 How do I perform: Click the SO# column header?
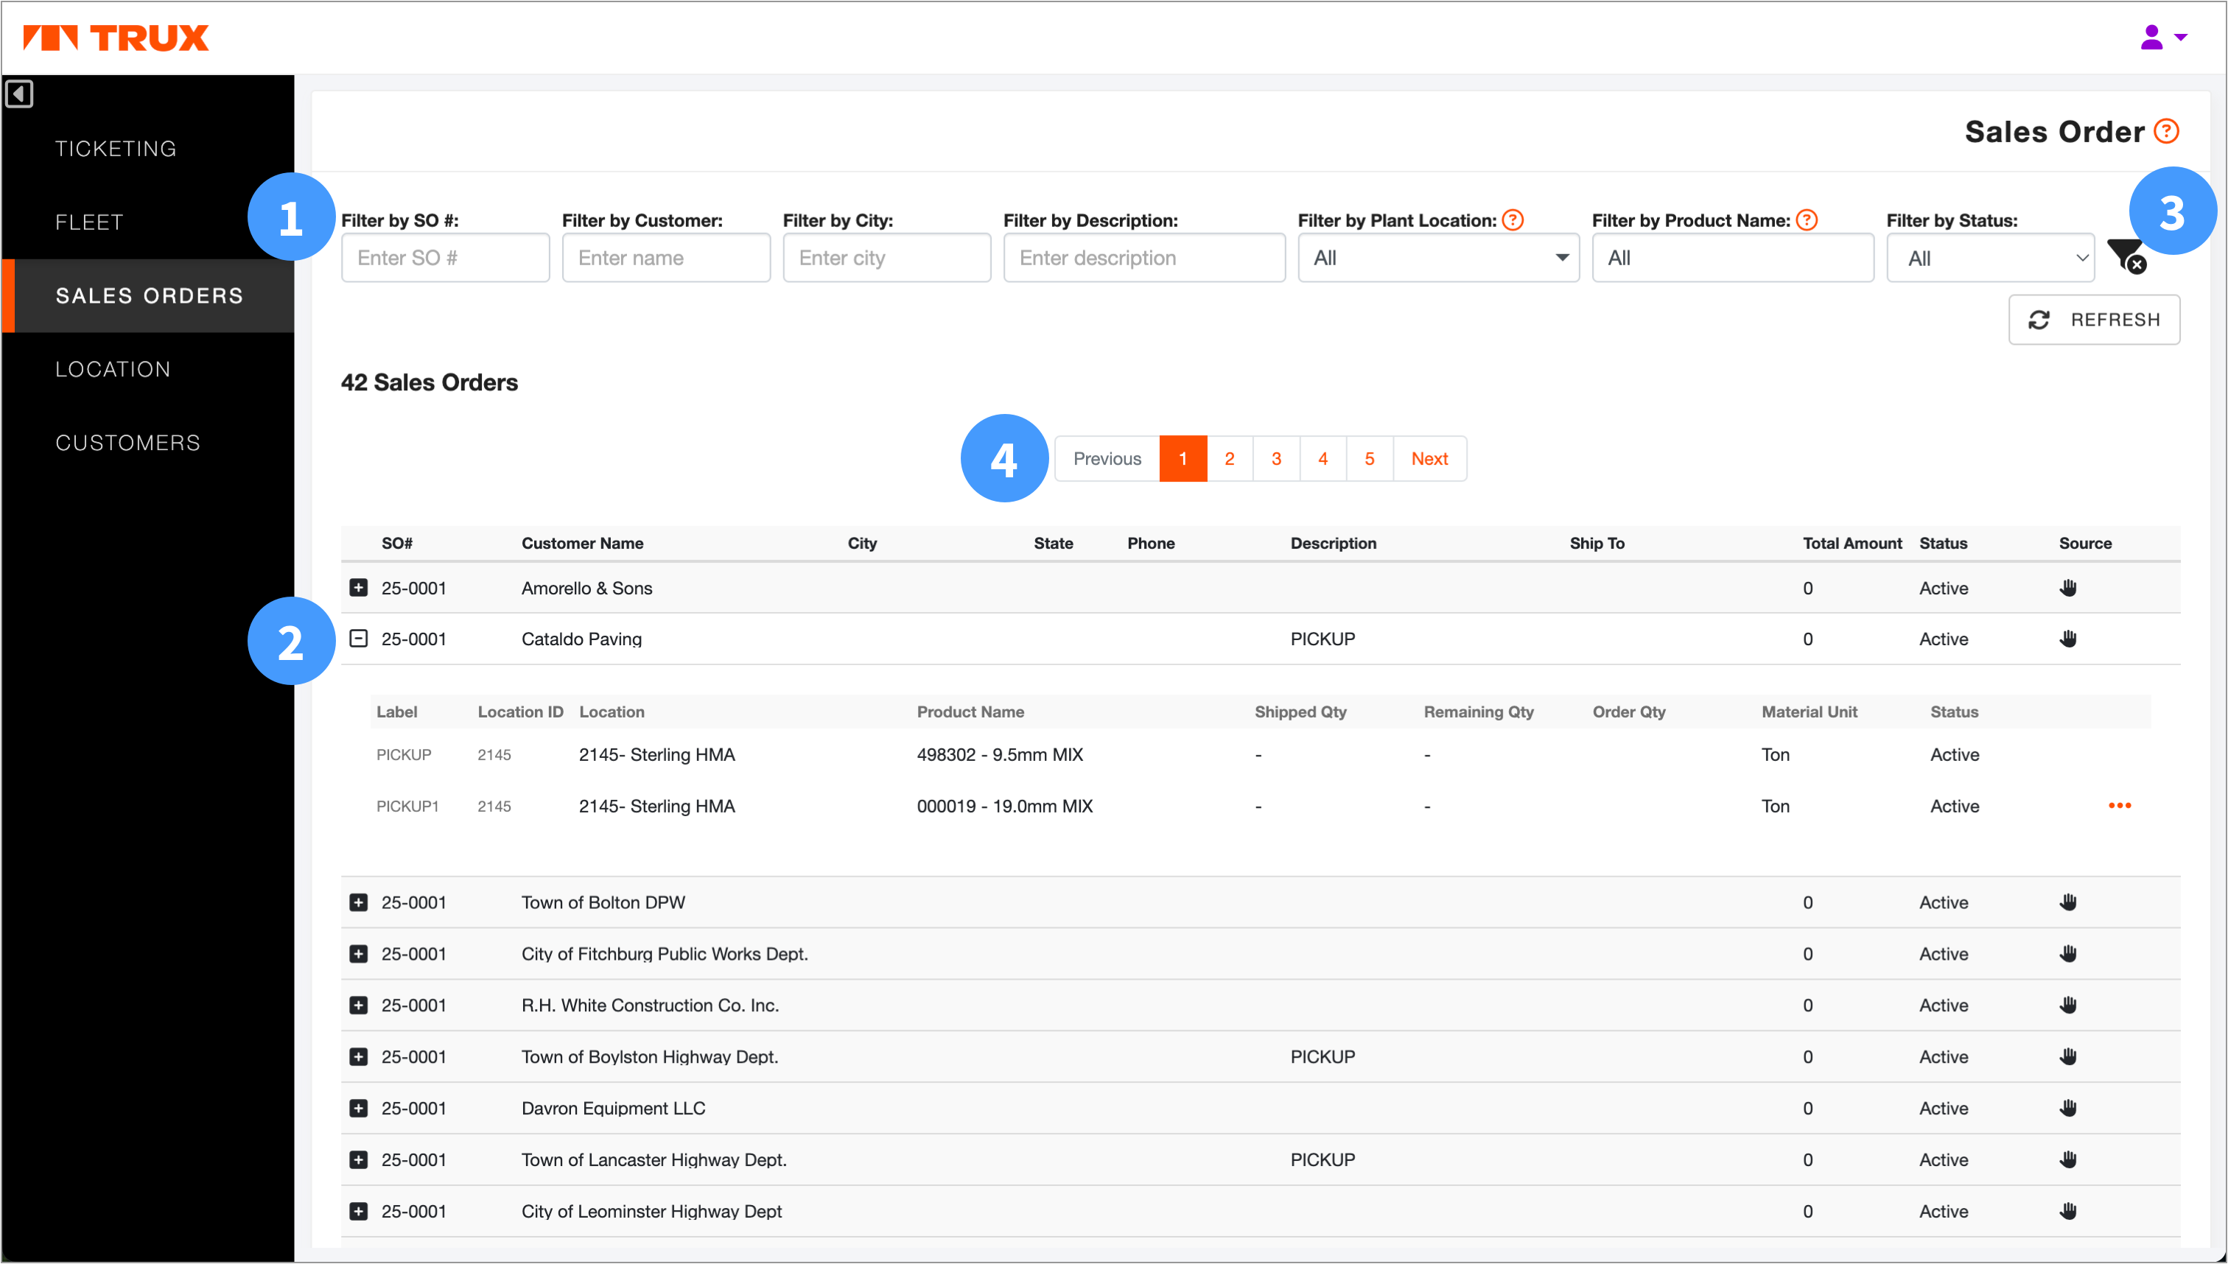click(397, 544)
